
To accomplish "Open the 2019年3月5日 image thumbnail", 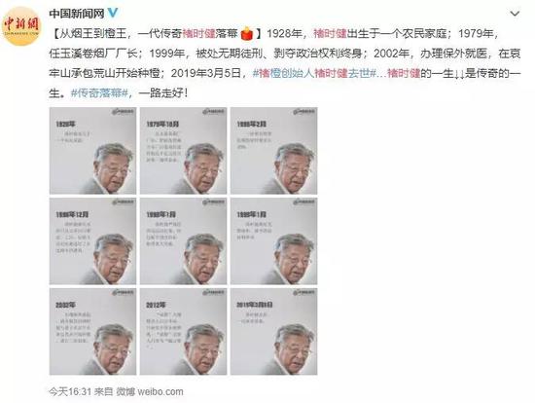I will coord(273,332).
